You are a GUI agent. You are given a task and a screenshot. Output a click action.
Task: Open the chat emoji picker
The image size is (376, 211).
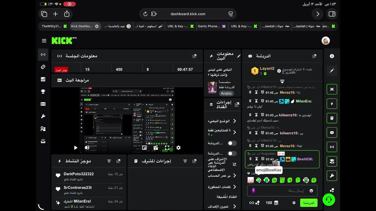tap(311, 190)
